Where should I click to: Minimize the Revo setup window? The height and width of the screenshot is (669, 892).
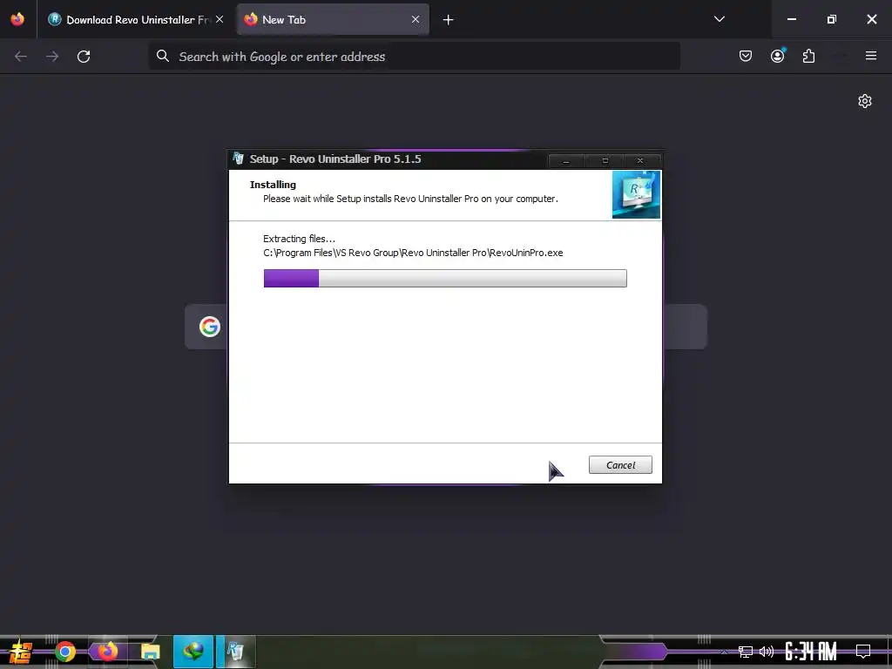pyautogui.click(x=566, y=161)
